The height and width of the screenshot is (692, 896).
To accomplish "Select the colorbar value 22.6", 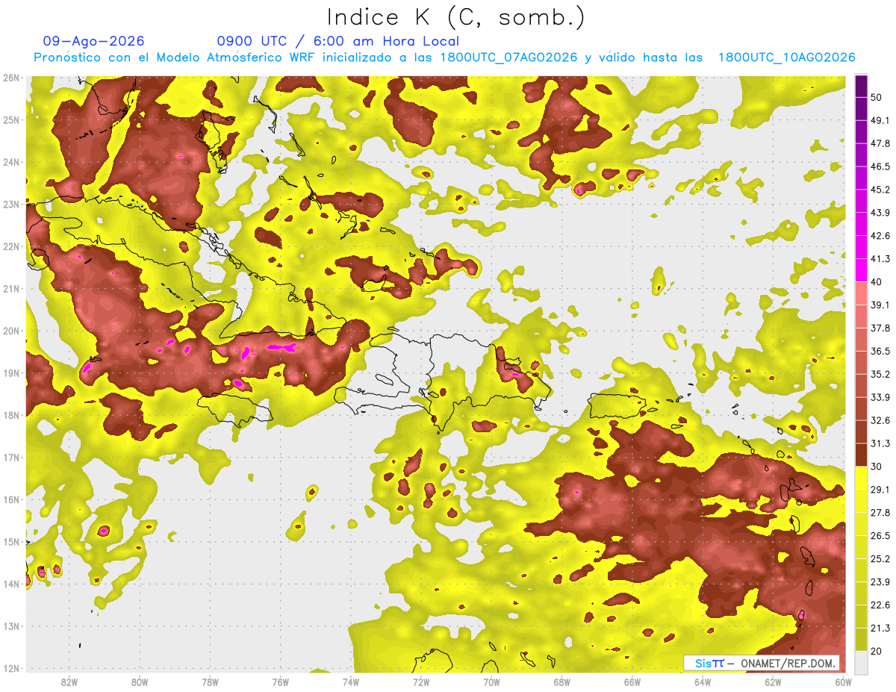I will click(880, 606).
